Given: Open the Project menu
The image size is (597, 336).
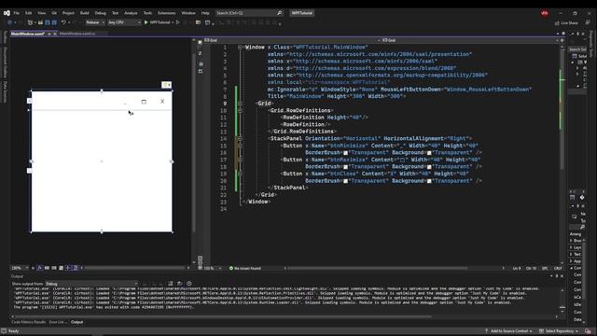Looking at the screenshot, I should [x=68, y=13].
